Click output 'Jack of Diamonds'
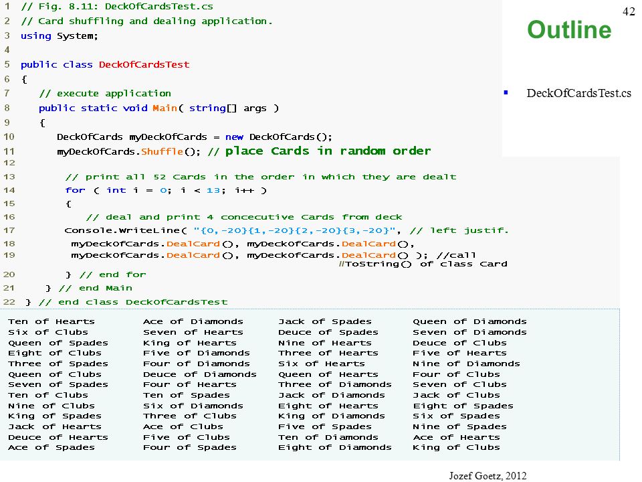 (332, 396)
